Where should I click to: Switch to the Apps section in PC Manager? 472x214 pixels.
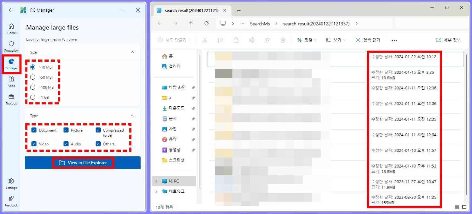[x=11, y=82]
